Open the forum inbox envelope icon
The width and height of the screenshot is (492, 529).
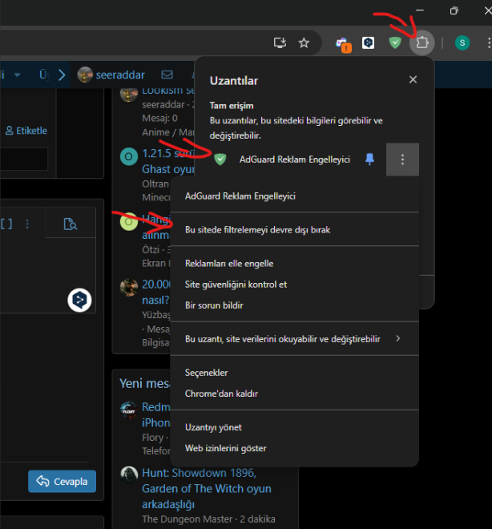[167, 75]
